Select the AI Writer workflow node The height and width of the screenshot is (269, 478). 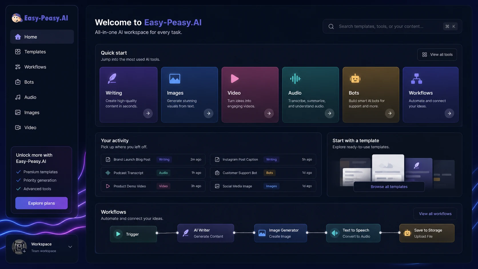(206, 233)
